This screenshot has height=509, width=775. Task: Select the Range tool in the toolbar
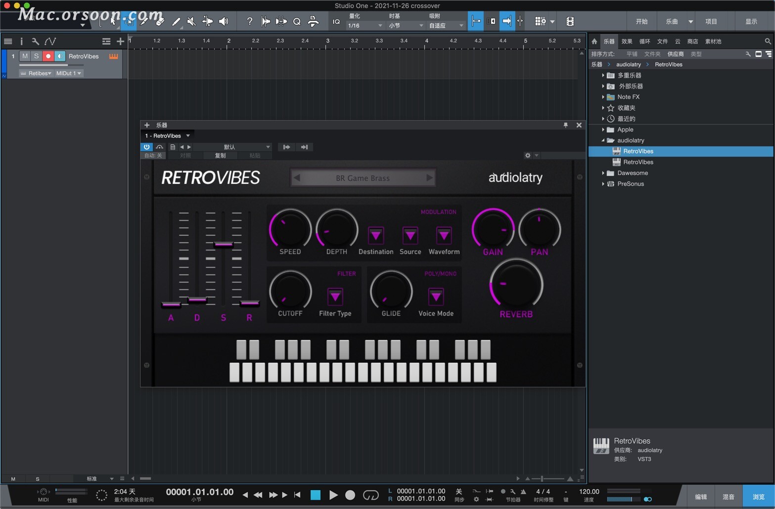(x=129, y=21)
